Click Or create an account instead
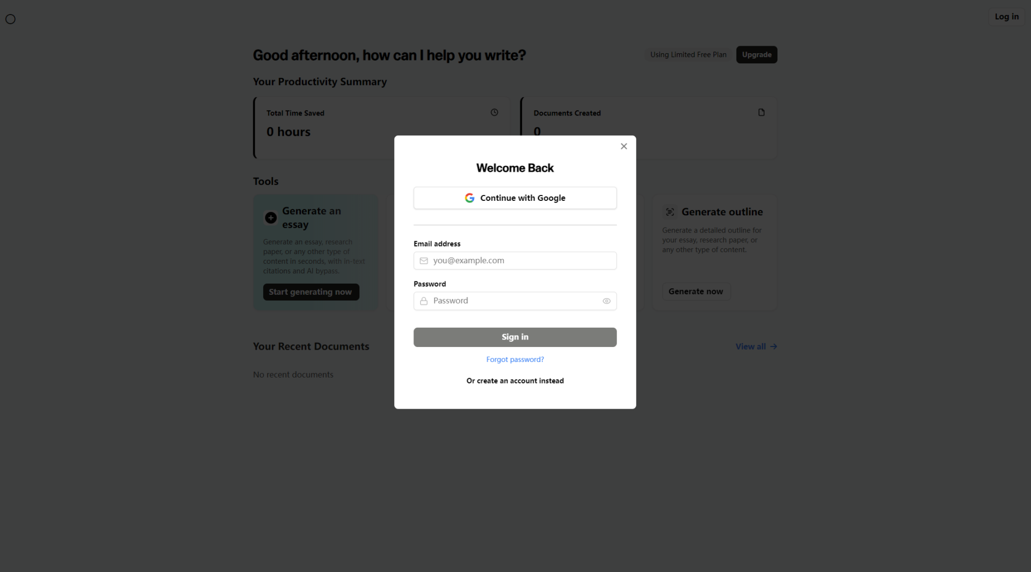The image size is (1031, 572). pos(515,381)
